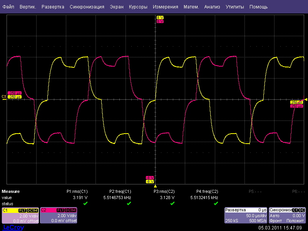Open the Утилиты menu
The image size is (308, 231).
click(x=234, y=7)
